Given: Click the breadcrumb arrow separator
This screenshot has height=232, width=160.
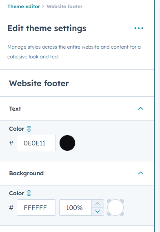Looking at the screenshot, I should click(43, 7).
